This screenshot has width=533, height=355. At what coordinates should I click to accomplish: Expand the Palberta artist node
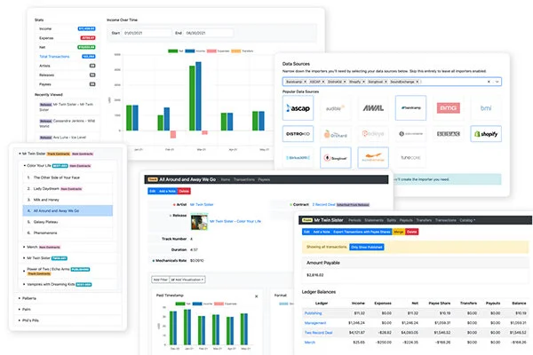click(x=20, y=298)
